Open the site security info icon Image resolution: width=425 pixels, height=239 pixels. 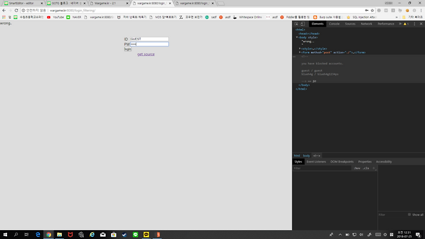[x=23, y=10]
